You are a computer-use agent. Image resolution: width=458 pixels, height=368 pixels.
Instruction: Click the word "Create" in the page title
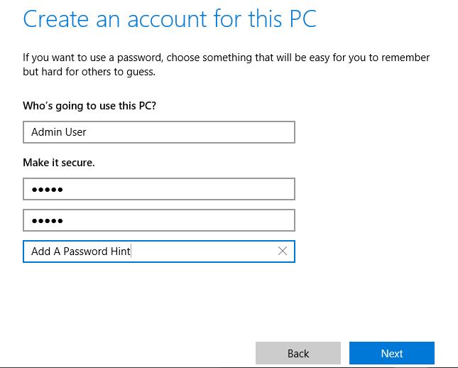point(58,19)
